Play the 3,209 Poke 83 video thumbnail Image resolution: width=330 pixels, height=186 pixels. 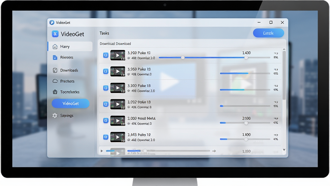click(118, 55)
